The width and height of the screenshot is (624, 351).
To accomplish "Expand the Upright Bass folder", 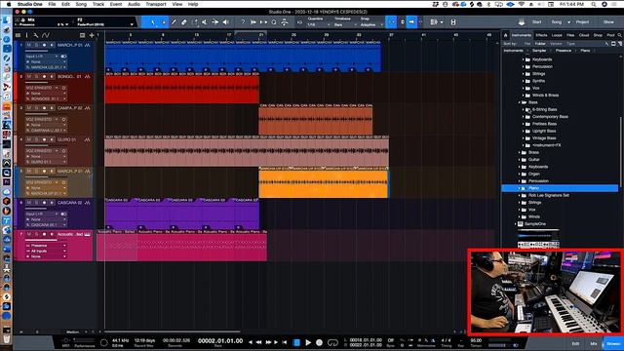I will point(524,131).
